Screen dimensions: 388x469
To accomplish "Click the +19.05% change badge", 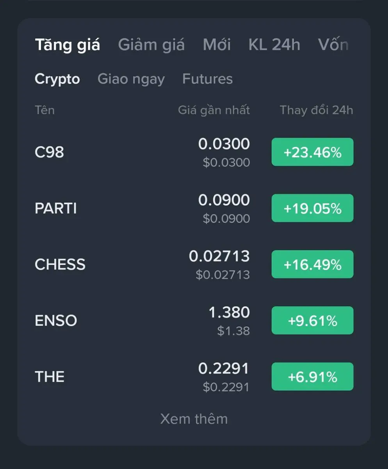I will (x=312, y=208).
